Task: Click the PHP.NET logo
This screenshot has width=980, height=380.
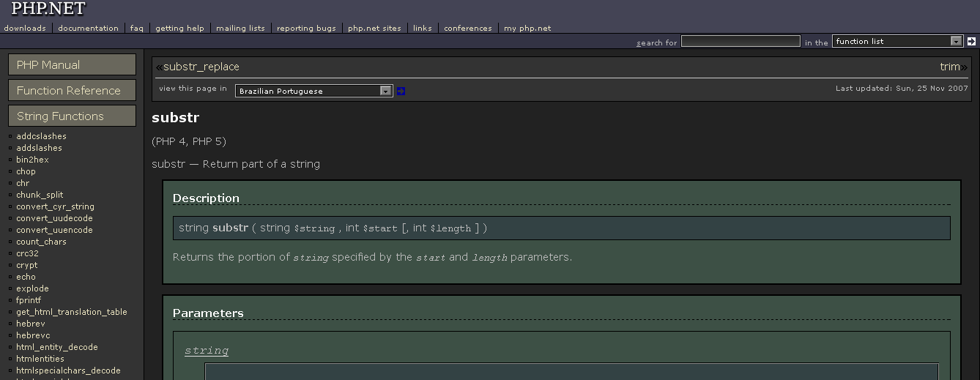Action: (x=48, y=9)
